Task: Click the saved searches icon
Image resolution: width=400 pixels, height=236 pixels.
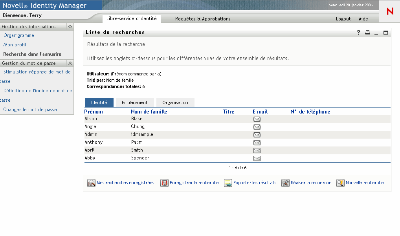Action: (91, 183)
